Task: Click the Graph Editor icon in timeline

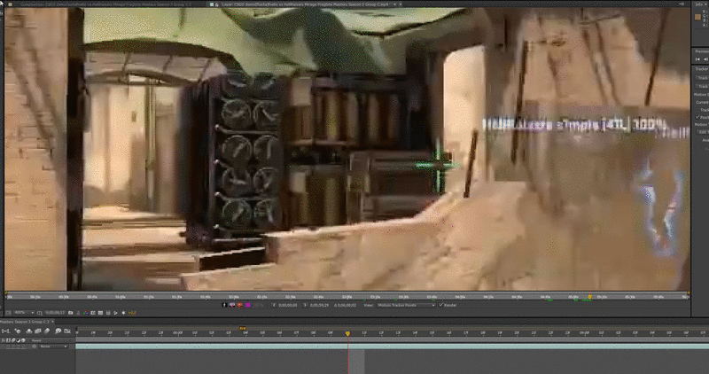Action: tap(67, 331)
